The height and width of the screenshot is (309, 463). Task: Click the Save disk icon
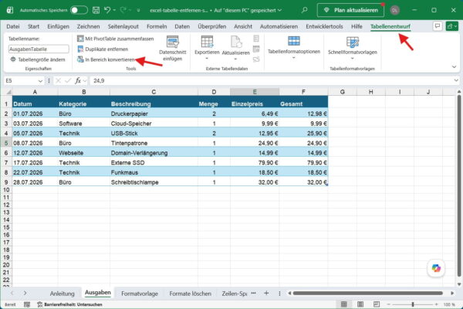(x=96, y=10)
